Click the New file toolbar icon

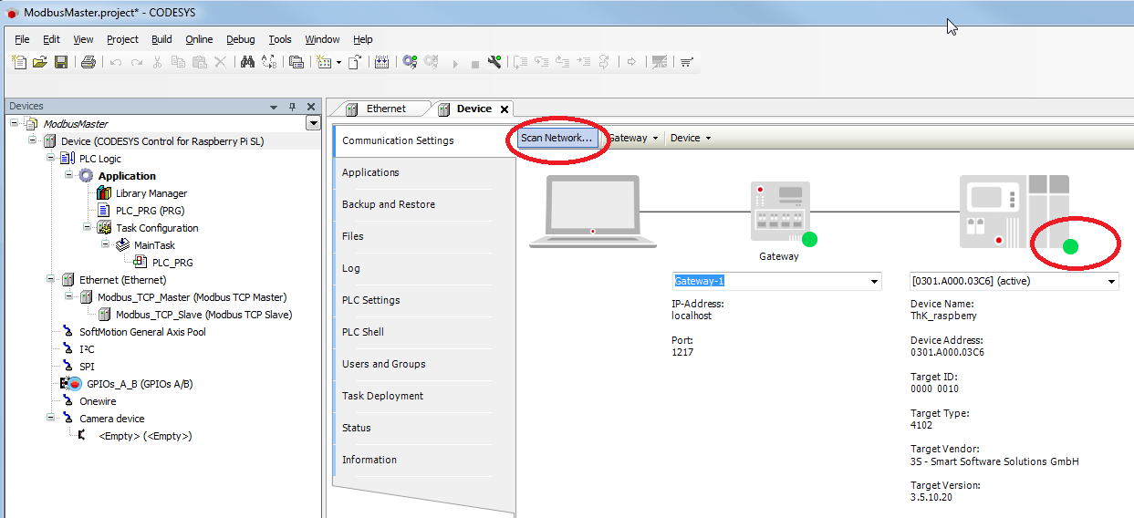coord(19,62)
